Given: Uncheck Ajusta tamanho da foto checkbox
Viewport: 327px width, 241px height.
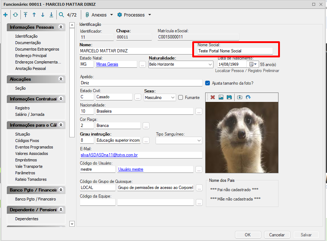Looking at the screenshot, I should coord(207,83).
